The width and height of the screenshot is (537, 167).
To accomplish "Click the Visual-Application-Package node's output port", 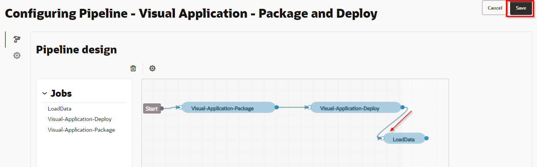I will pos(276,107).
